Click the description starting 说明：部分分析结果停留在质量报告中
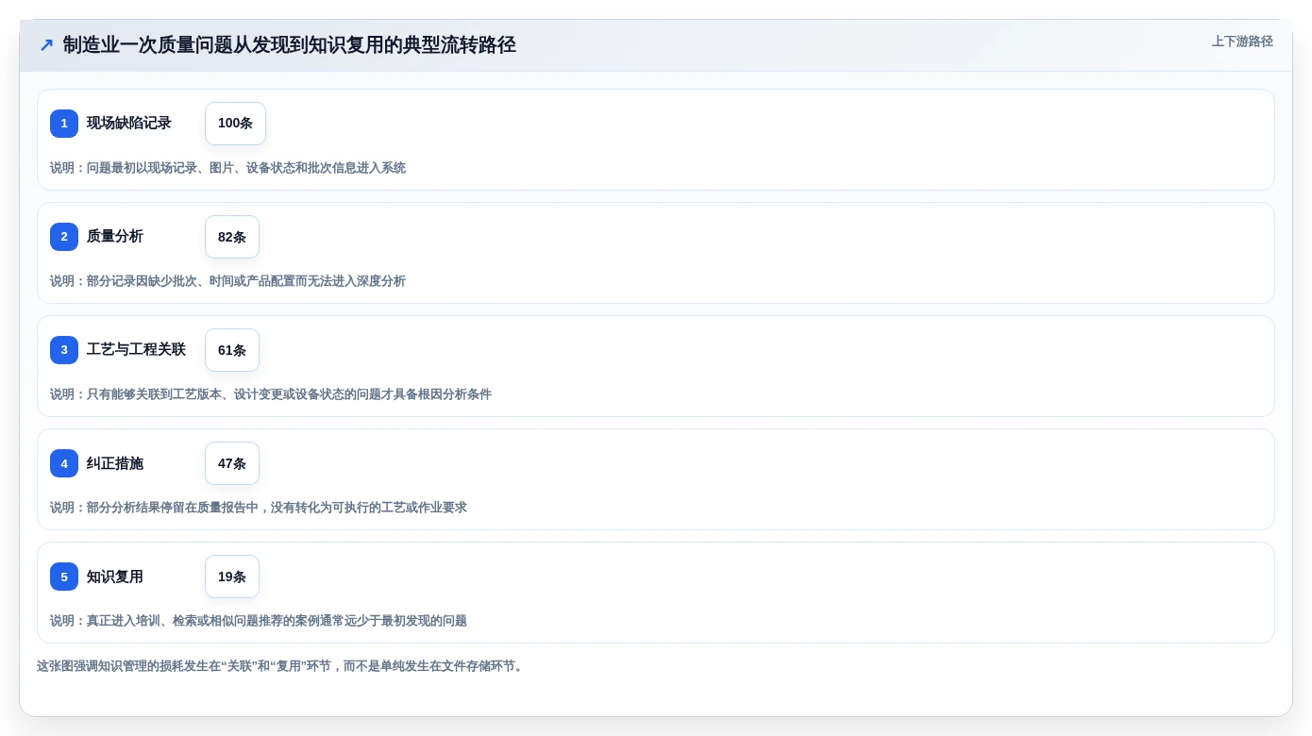This screenshot has height=736, width=1312. [259, 508]
